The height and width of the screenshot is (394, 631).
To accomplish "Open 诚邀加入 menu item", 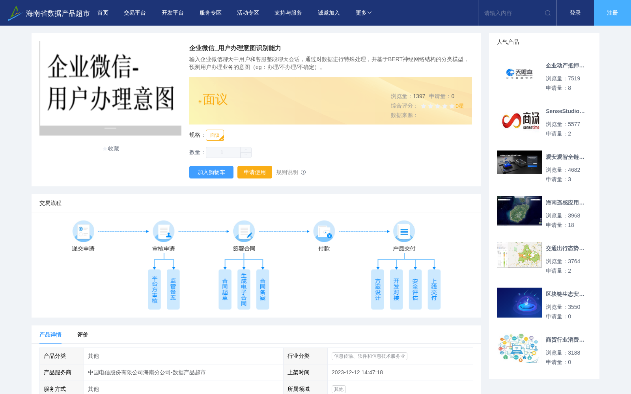I will tap(329, 13).
